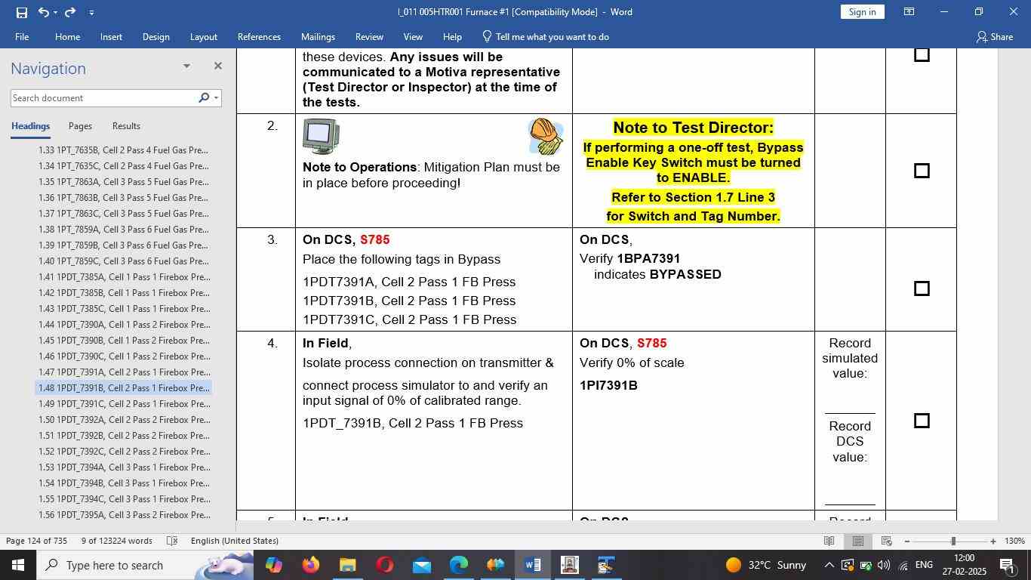Open the Mailings ribbon tab
This screenshot has height=580, width=1031.
[x=318, y=36]
